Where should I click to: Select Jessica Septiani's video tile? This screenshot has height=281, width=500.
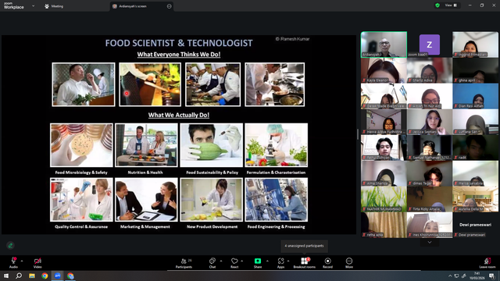430,122
